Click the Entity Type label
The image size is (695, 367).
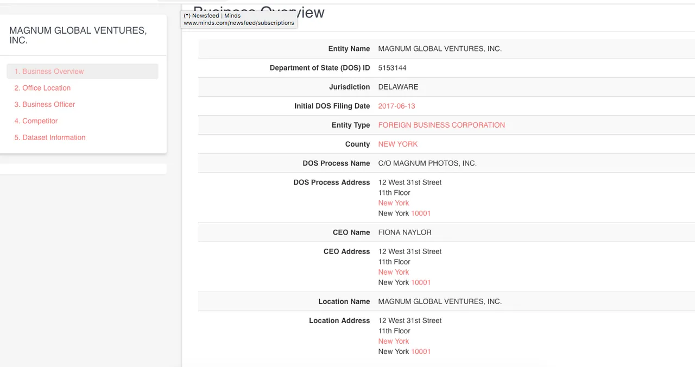pyautogui.click(x=351, y=125)
